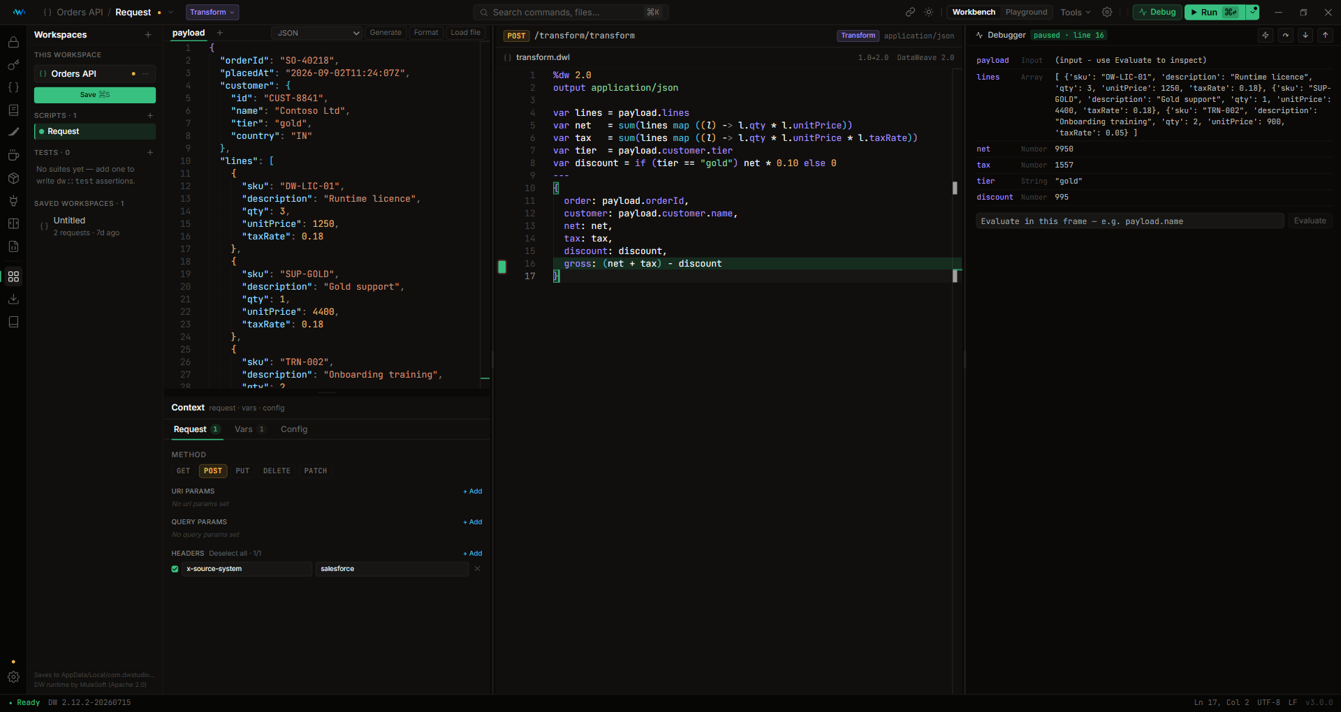Screen dimensions: 1341x712
Task: Uncheck the x-source-system header checkbox
Action: (x=175, y=569)
